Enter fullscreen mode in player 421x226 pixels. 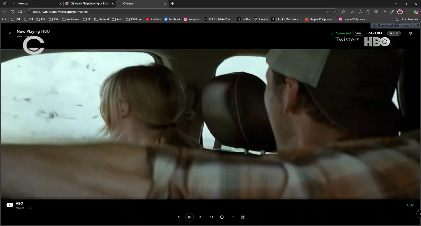243,217
